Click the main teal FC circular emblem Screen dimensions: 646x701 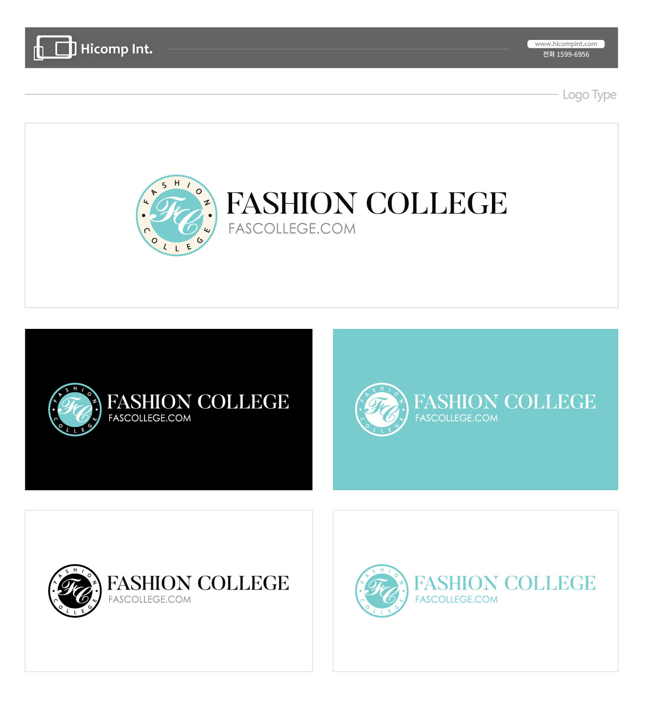click(177, 215)
